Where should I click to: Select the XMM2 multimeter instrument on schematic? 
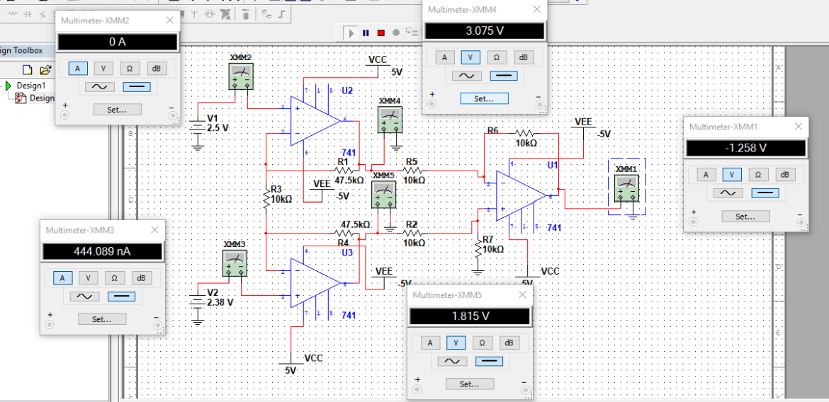(x=241, y=76)
